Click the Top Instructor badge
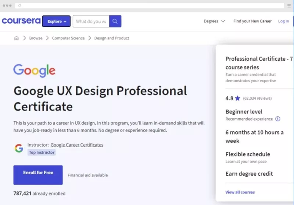 42,152
